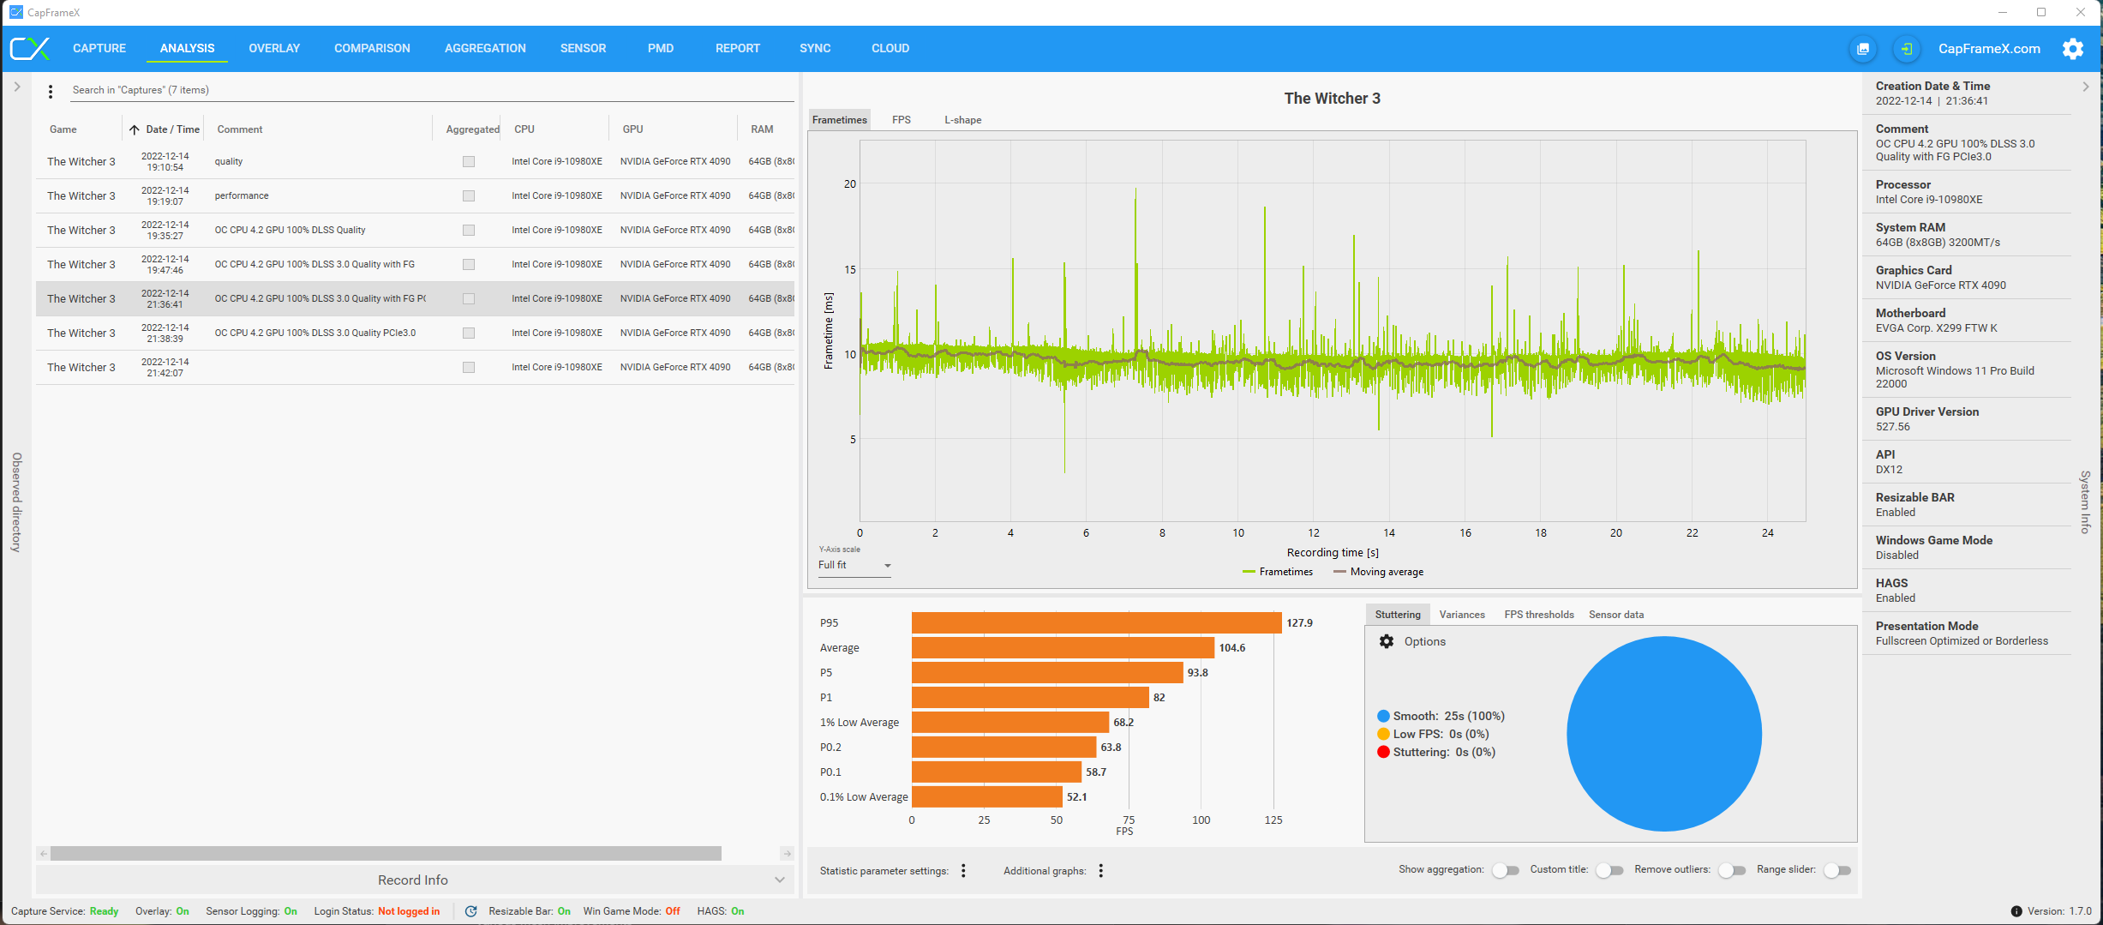The height and width of the screenshot is (925, 2103).
Task: Open the CLOUD tab
Action: (x=890, y=49)
